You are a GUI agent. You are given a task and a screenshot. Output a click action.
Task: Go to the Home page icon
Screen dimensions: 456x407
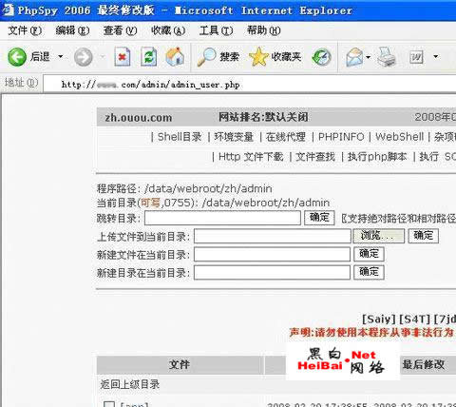[x=175, y=57]
